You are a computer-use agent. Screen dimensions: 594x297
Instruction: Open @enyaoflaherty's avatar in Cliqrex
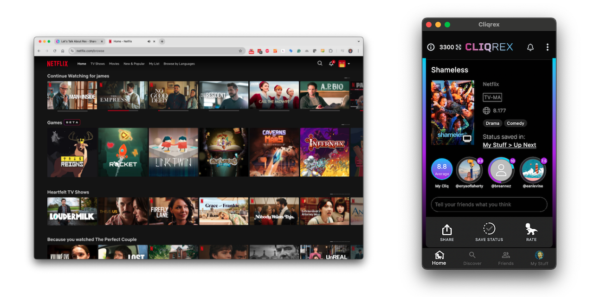pos(469,170)
